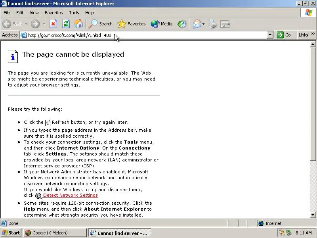
Task: Switch to Google (K-Meleon) taskbar window
Action: point(55,233)
